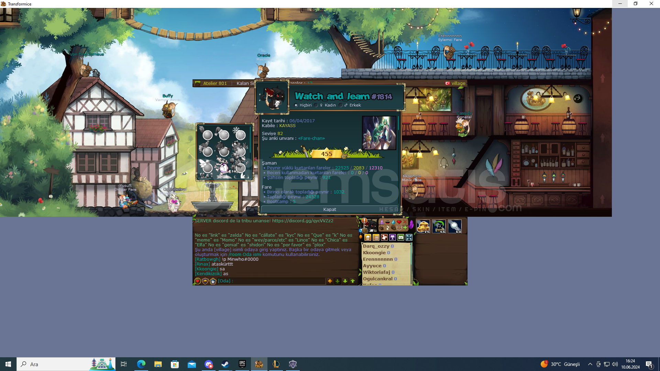Click the profile avatar mouse thumbnail
This screenshot has height=371, width=660.
tap(272, 98)
